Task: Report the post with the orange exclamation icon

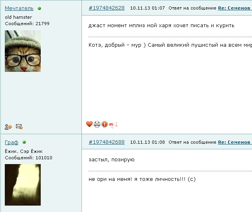Action: (x=105, y=124)
